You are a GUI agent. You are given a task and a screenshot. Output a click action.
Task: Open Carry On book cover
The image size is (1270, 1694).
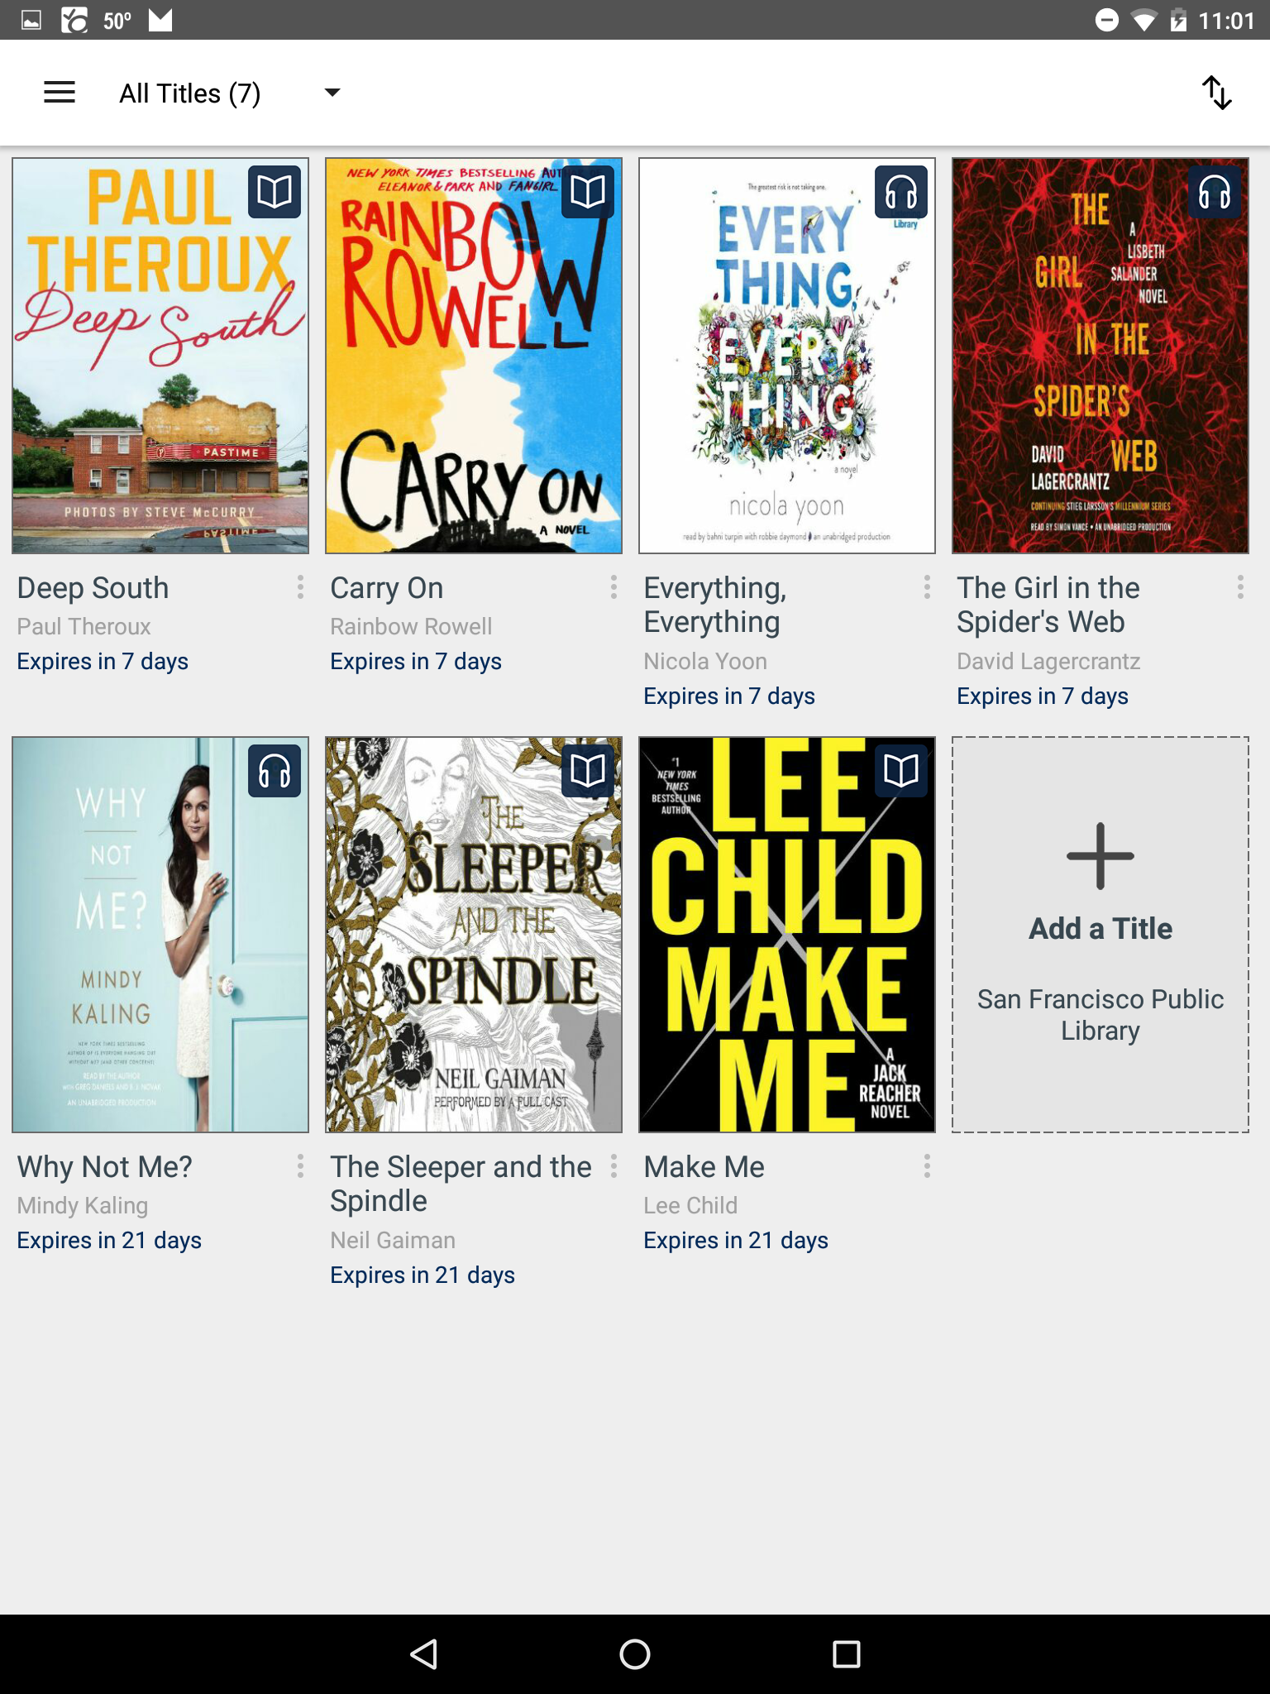(x=474, y=356)
